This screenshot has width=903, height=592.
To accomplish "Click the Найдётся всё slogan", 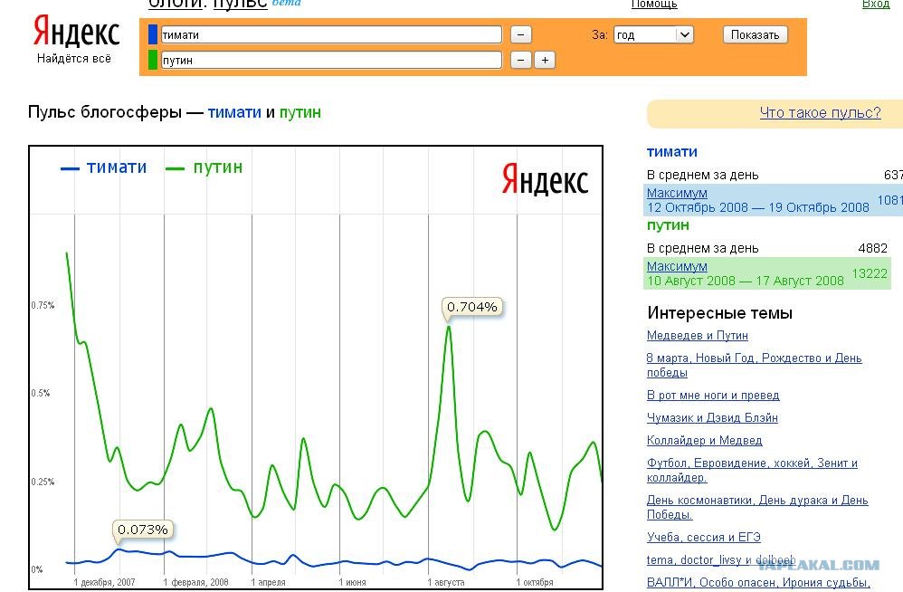I will coord(73,58).
